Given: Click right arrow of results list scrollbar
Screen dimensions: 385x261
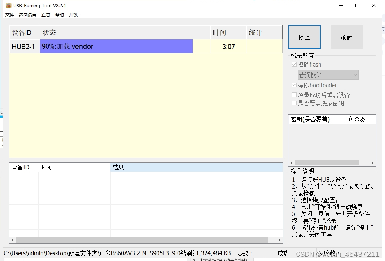Looking at the screenshot, I should click(x=279, y=240).
